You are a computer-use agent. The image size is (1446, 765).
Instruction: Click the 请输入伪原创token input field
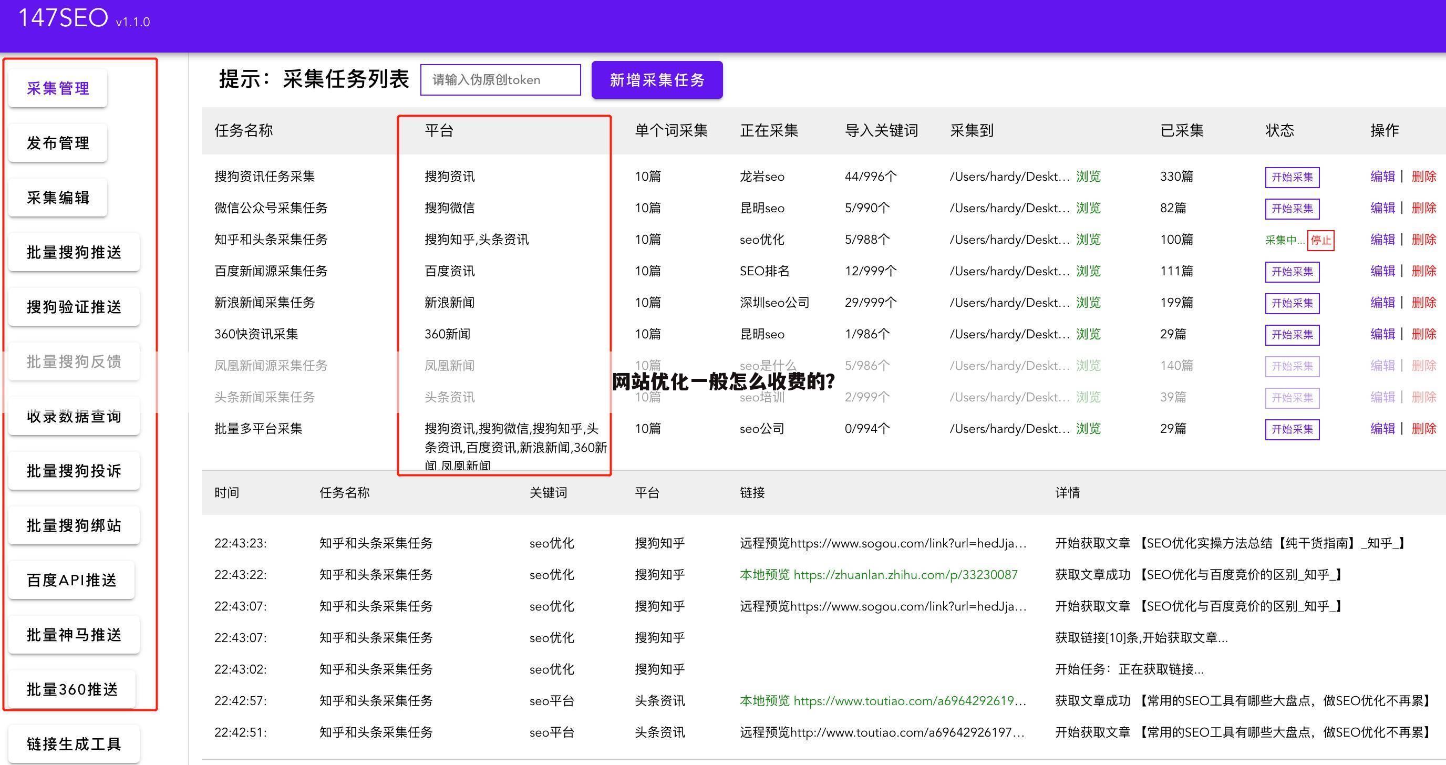[500, 80]
